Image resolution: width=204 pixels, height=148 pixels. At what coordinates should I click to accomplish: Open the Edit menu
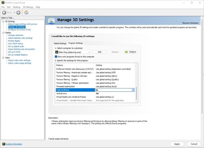tap(8, 7)
